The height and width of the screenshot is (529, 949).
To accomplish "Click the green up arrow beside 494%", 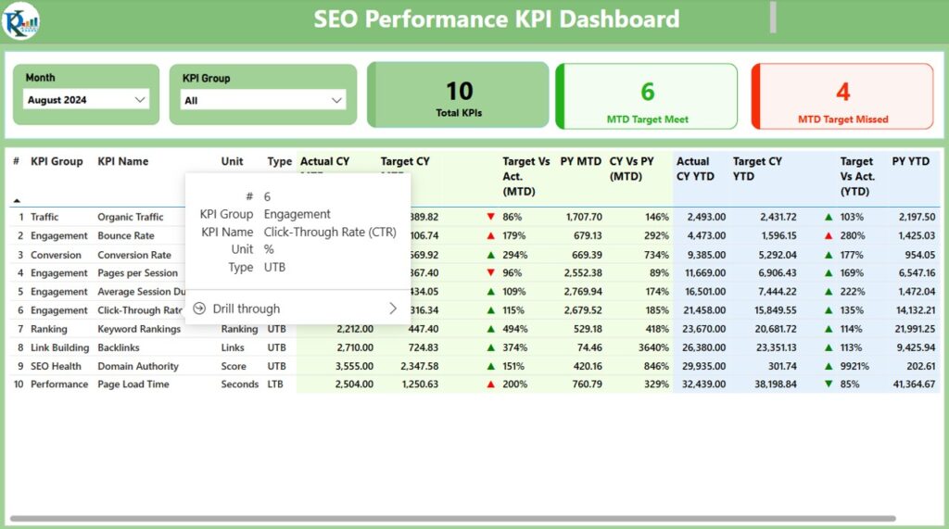I will pyautogui.click(x=491, y=329).
